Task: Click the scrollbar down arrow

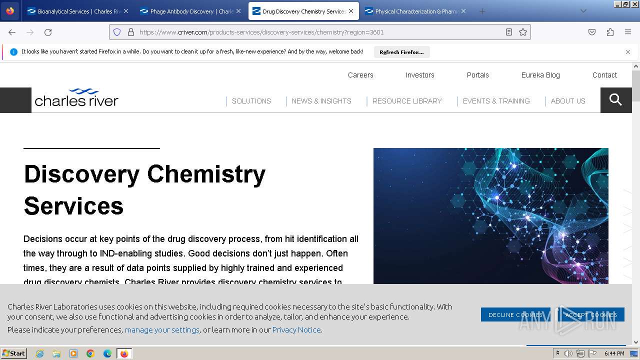Action: (636, 342)
